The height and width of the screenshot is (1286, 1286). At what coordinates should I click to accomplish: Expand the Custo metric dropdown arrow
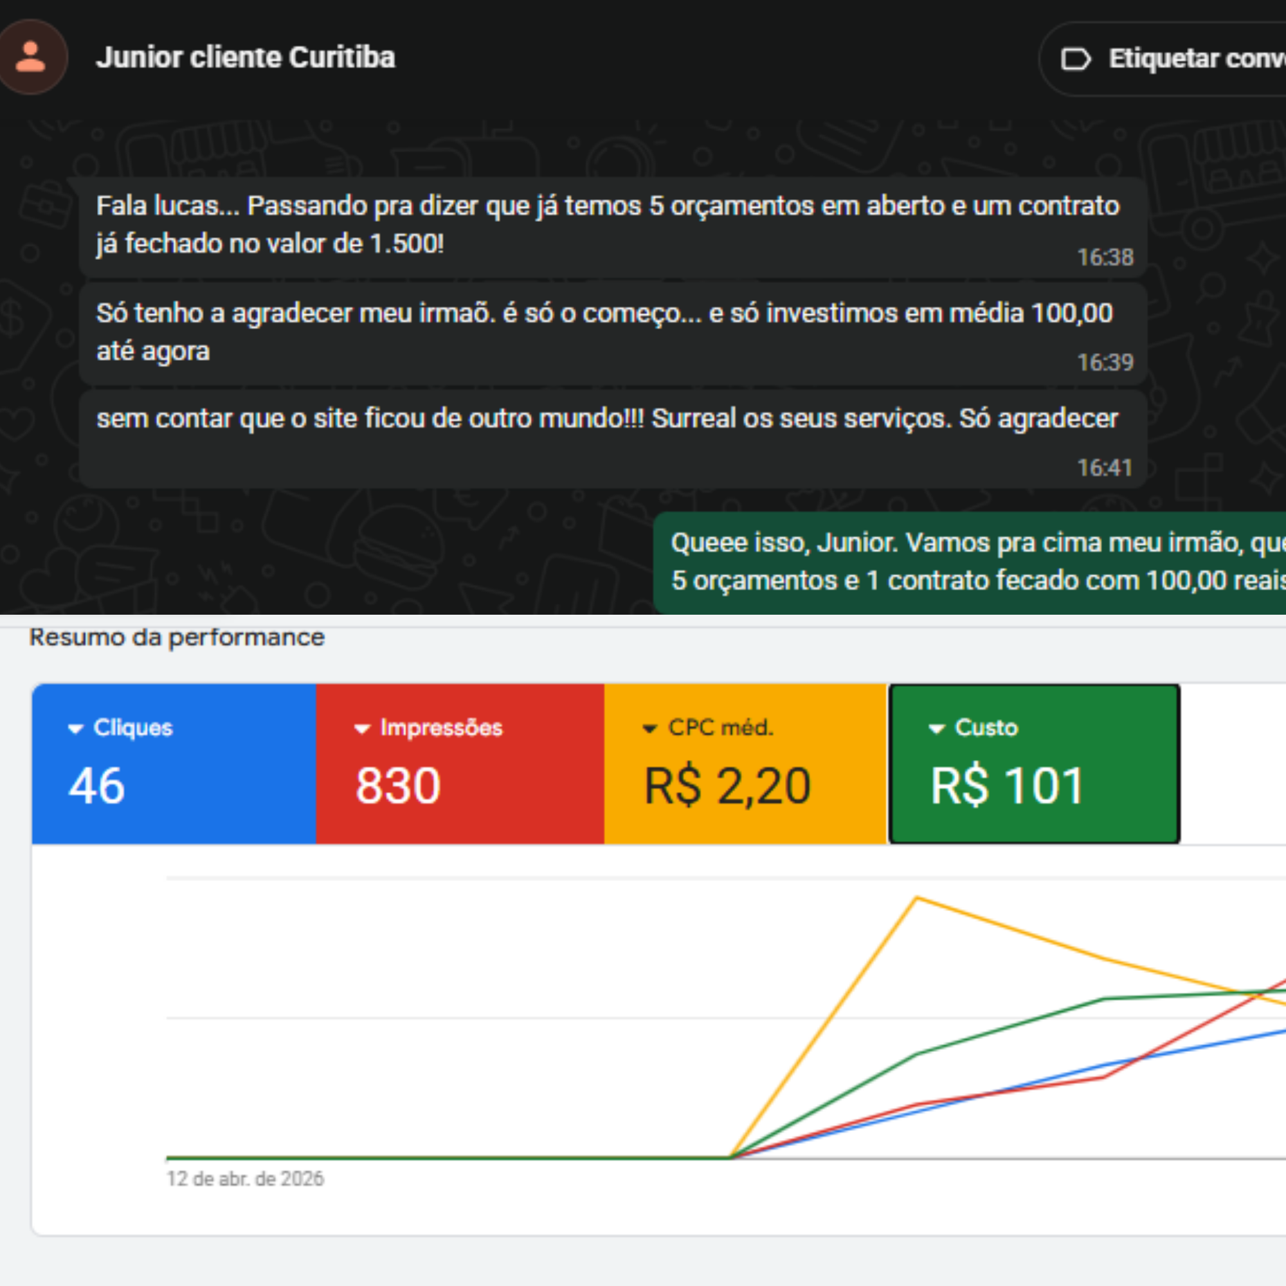(x=937, y=729)
